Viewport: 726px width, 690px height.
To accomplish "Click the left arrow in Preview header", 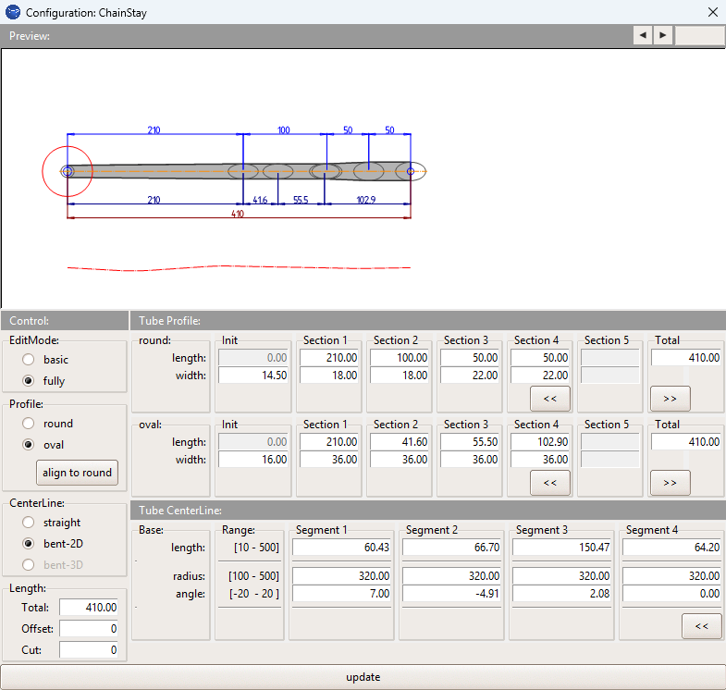I will click(643, 35).
